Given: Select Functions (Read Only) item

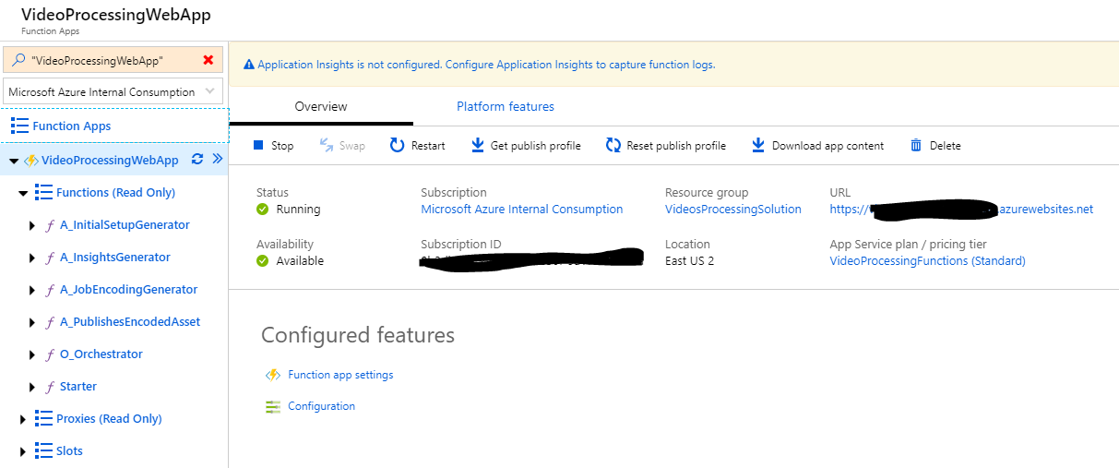Looking at the screenshot, I should 115,193.
